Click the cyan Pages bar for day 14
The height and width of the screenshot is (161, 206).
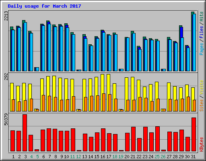[x=92, y=58]
